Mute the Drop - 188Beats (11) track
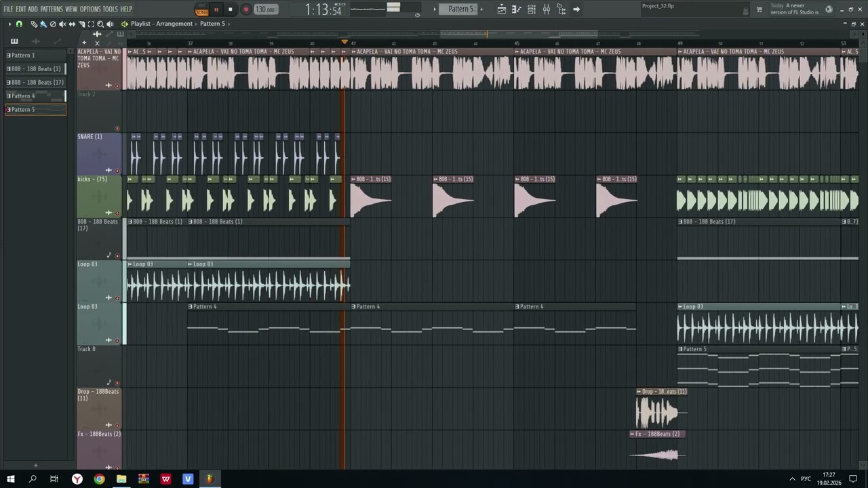The height and width of the screenshot is (488, 868). (x=117, y=426)
